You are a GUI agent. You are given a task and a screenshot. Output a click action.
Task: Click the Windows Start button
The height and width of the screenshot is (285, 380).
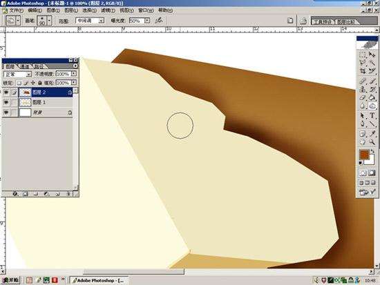coord(10,280)
